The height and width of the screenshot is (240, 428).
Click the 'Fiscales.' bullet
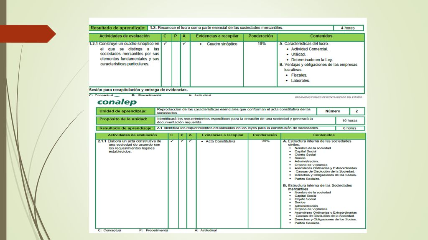tap(299, 75)
